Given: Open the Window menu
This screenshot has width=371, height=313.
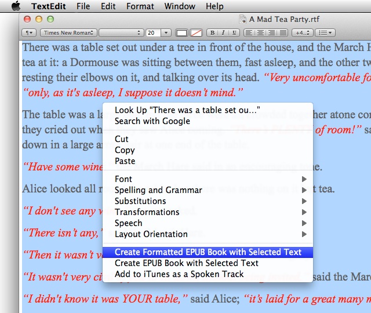Looking at the screenshot, I should pyautogui.click(x=180, y=6).
